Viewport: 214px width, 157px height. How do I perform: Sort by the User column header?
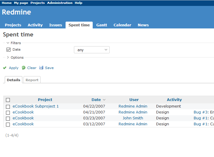(x=134, y=100)
